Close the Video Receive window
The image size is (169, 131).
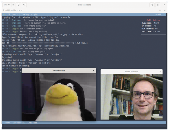pos(94,70)
